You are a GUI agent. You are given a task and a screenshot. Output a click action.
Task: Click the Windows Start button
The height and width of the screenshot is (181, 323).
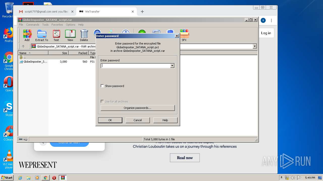[7, 177]
